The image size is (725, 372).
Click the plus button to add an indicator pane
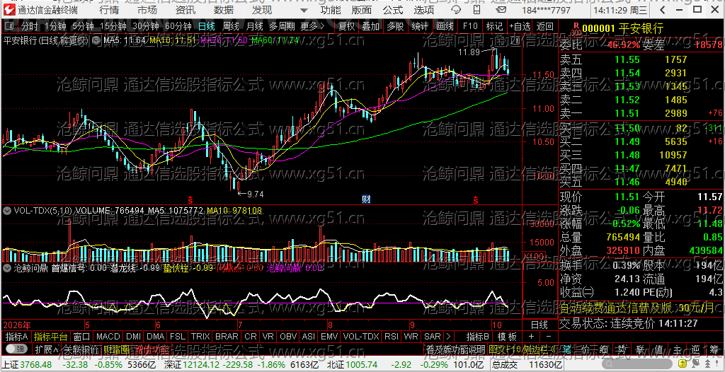click(531, 337)
